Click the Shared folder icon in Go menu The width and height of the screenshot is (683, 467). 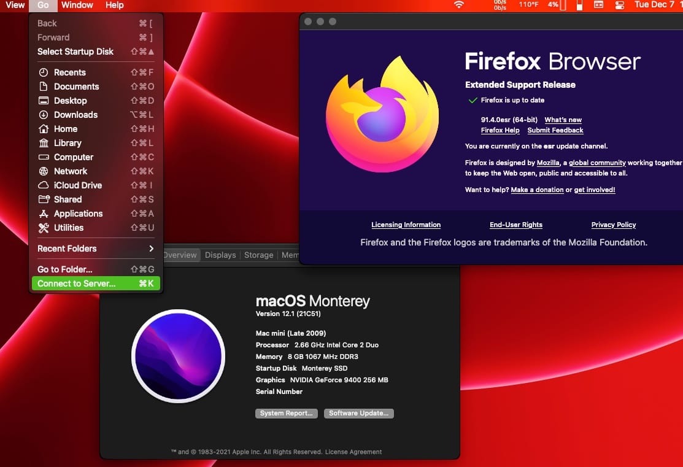[x=44, y=199]
